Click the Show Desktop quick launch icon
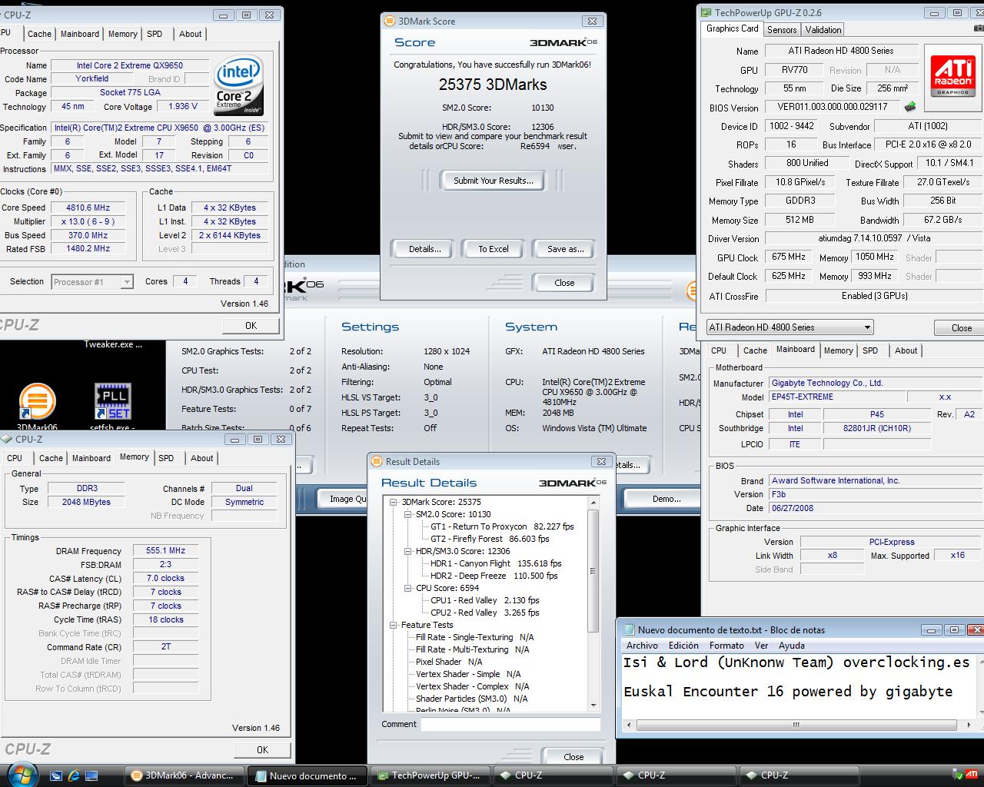Image resolution: width=984 pixels, height=787 pixels. [x=91, y=775]
